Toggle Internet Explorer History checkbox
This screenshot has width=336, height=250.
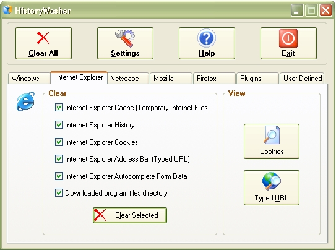point(59,124)
